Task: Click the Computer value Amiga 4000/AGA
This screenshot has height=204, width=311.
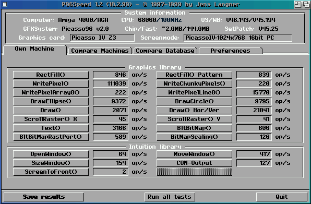Action: pyautogui.click(x=83, y=20)
